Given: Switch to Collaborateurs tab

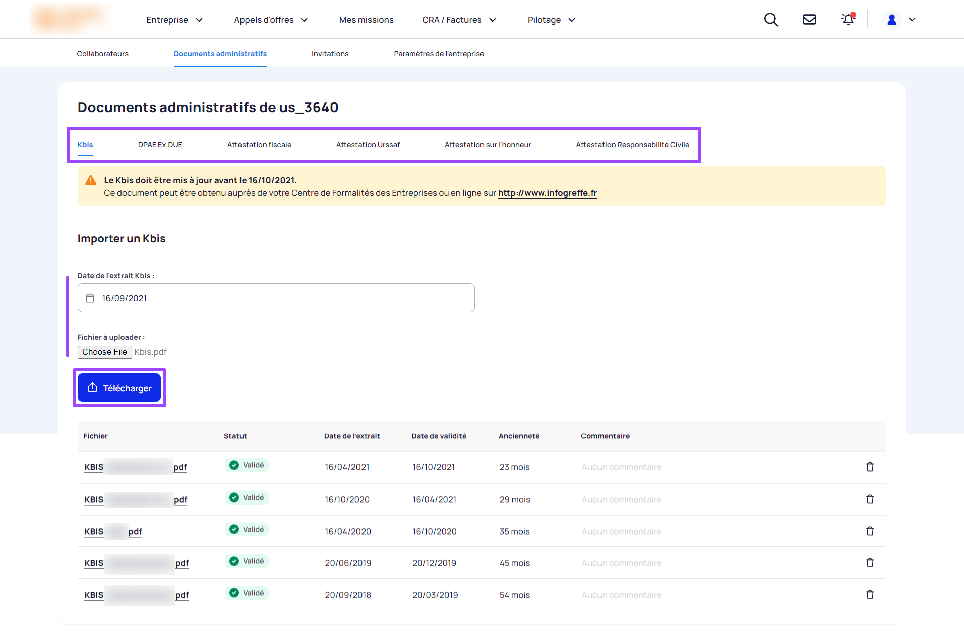Looking at the screenshot, I should coord(102,54).
